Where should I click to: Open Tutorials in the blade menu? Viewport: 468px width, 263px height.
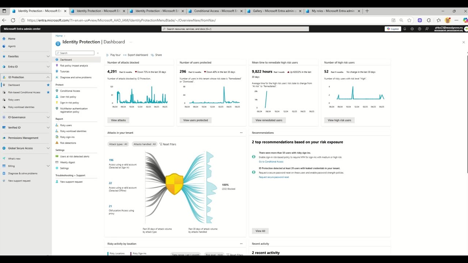[65, 72]
